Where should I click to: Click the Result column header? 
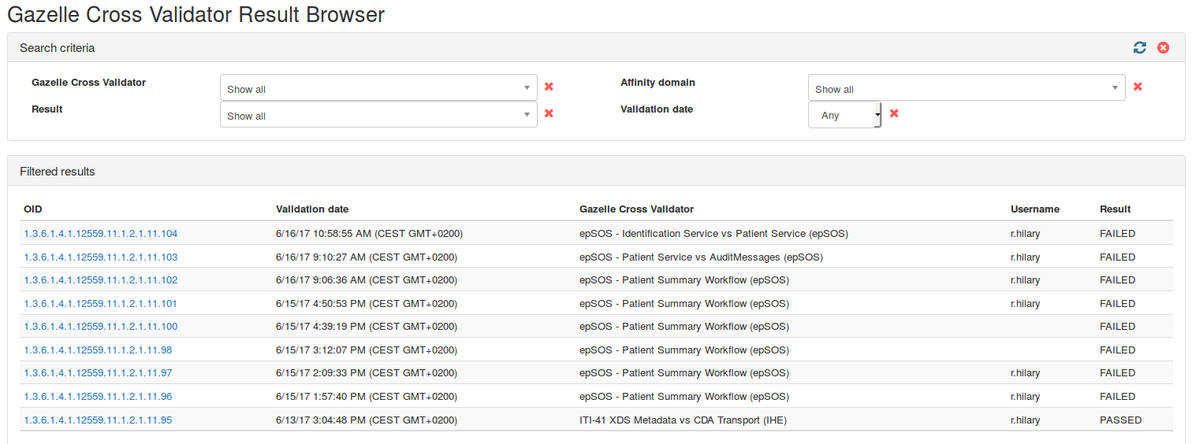1115,209
